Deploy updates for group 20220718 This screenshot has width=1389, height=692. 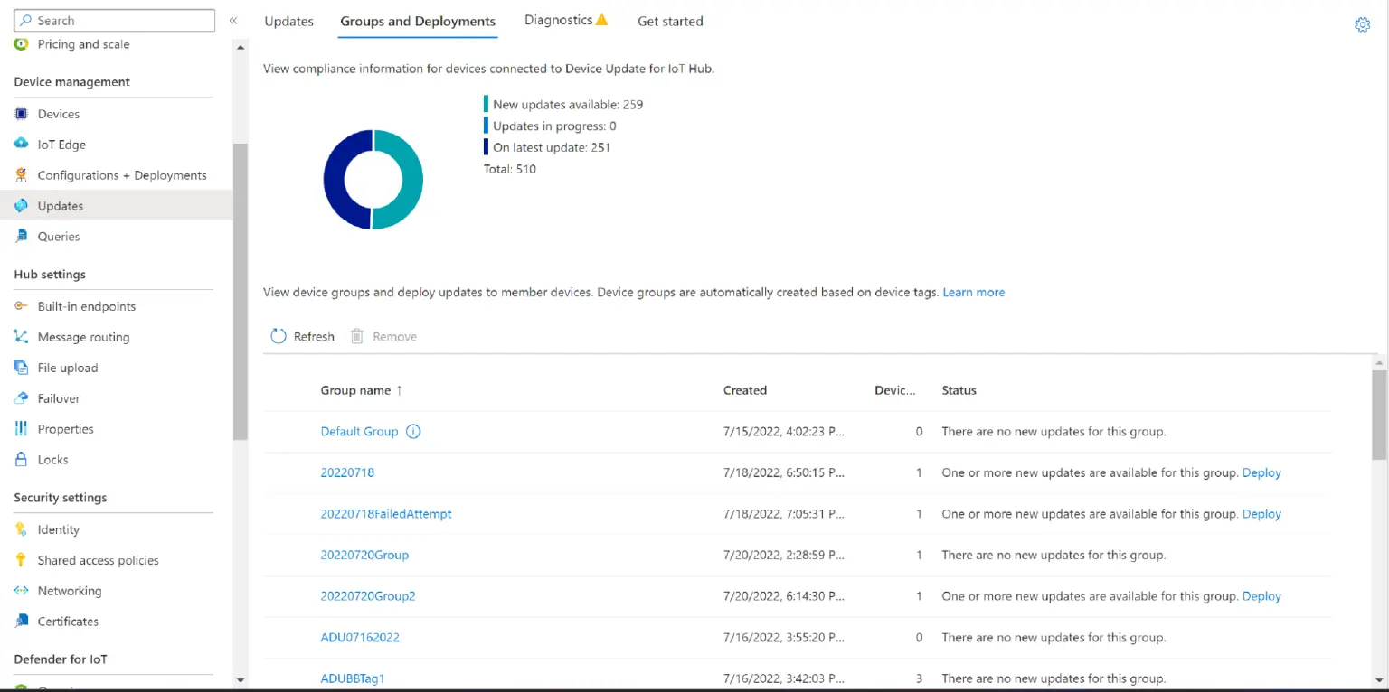pos(1261,472)
